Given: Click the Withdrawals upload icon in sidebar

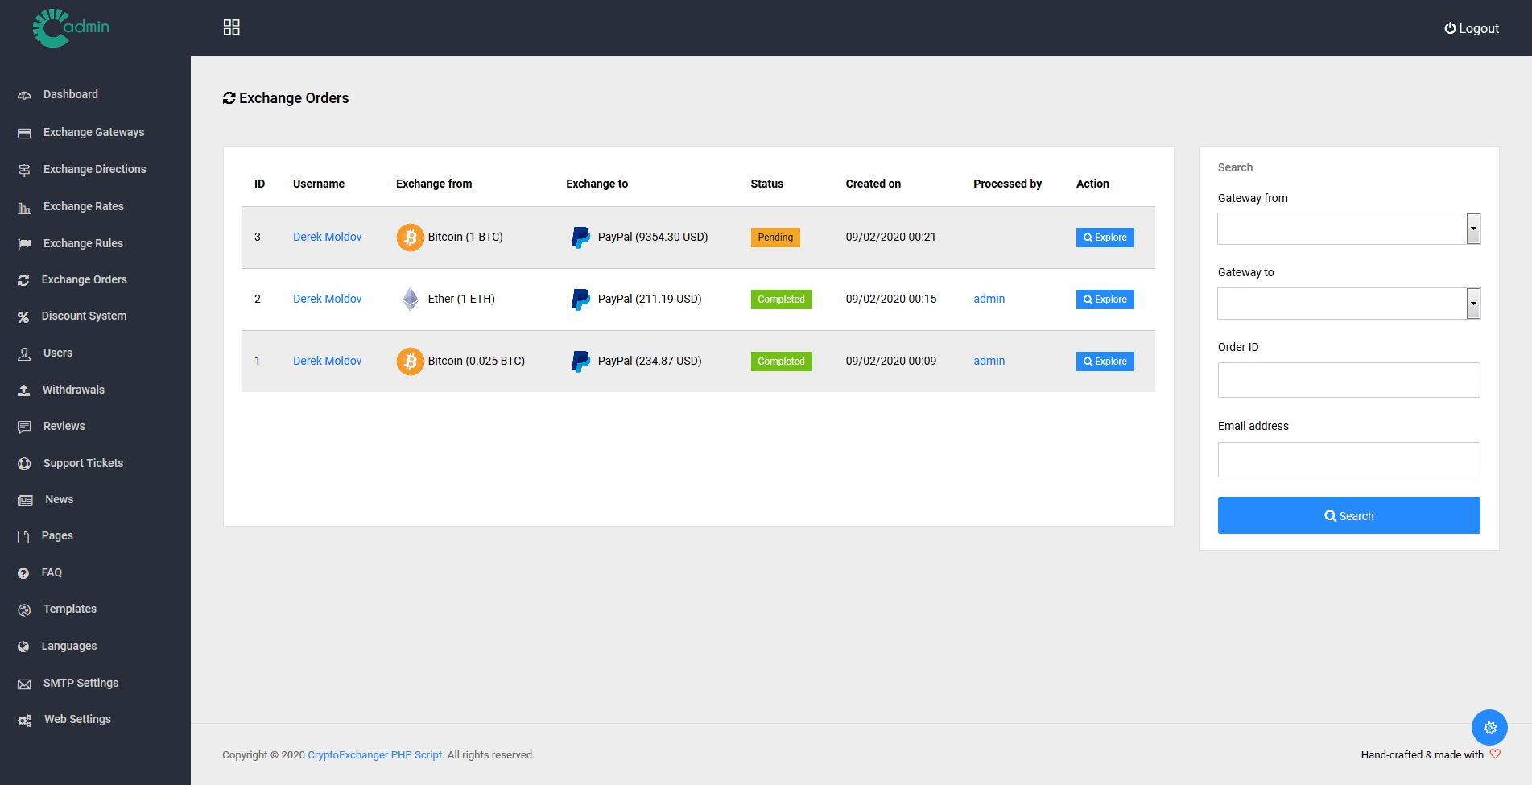Looking at the screenshot, I should (x=24, y=390).
